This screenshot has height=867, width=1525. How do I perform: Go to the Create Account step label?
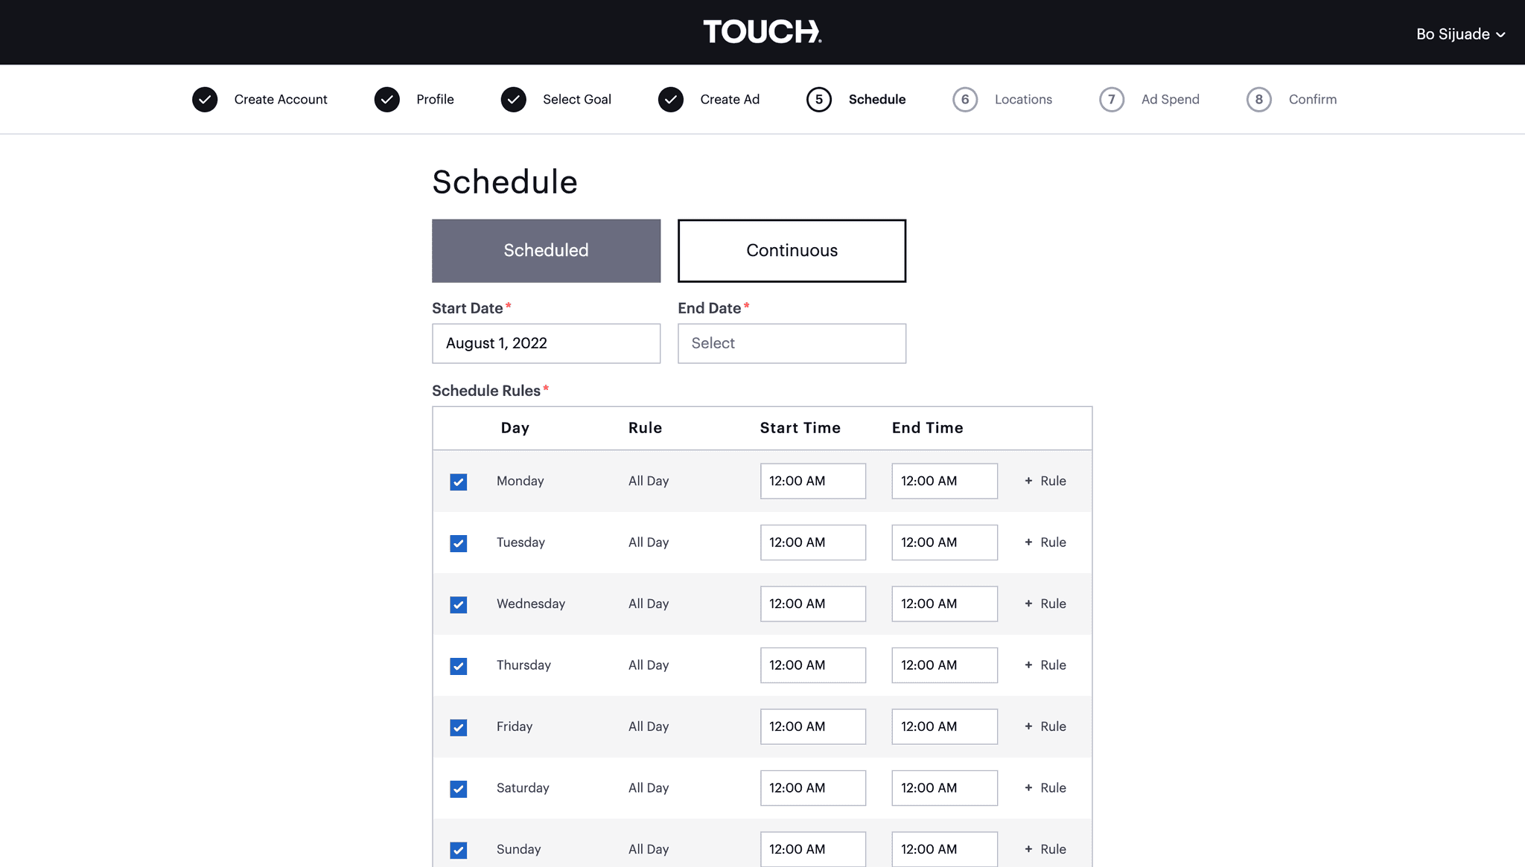click(x=281, y=100)
